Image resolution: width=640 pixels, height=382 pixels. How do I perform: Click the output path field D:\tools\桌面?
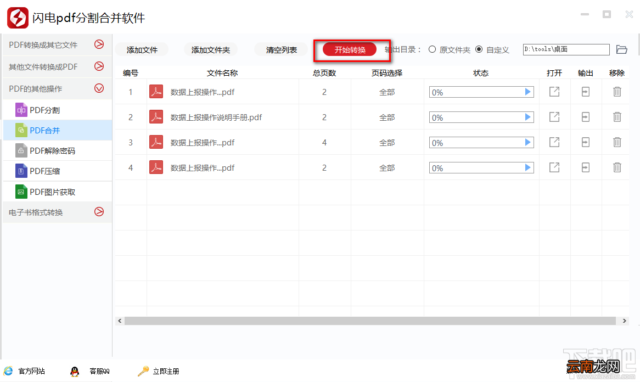click(566, 49)
